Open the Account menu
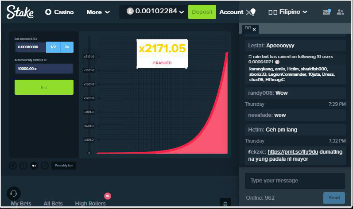Image resolution: width=353 pixels, height=209 pixels. (231, 12)
